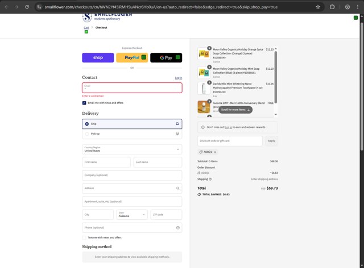
Task: Click the order summary scrollbar
Action: click(x=275, y=77)
